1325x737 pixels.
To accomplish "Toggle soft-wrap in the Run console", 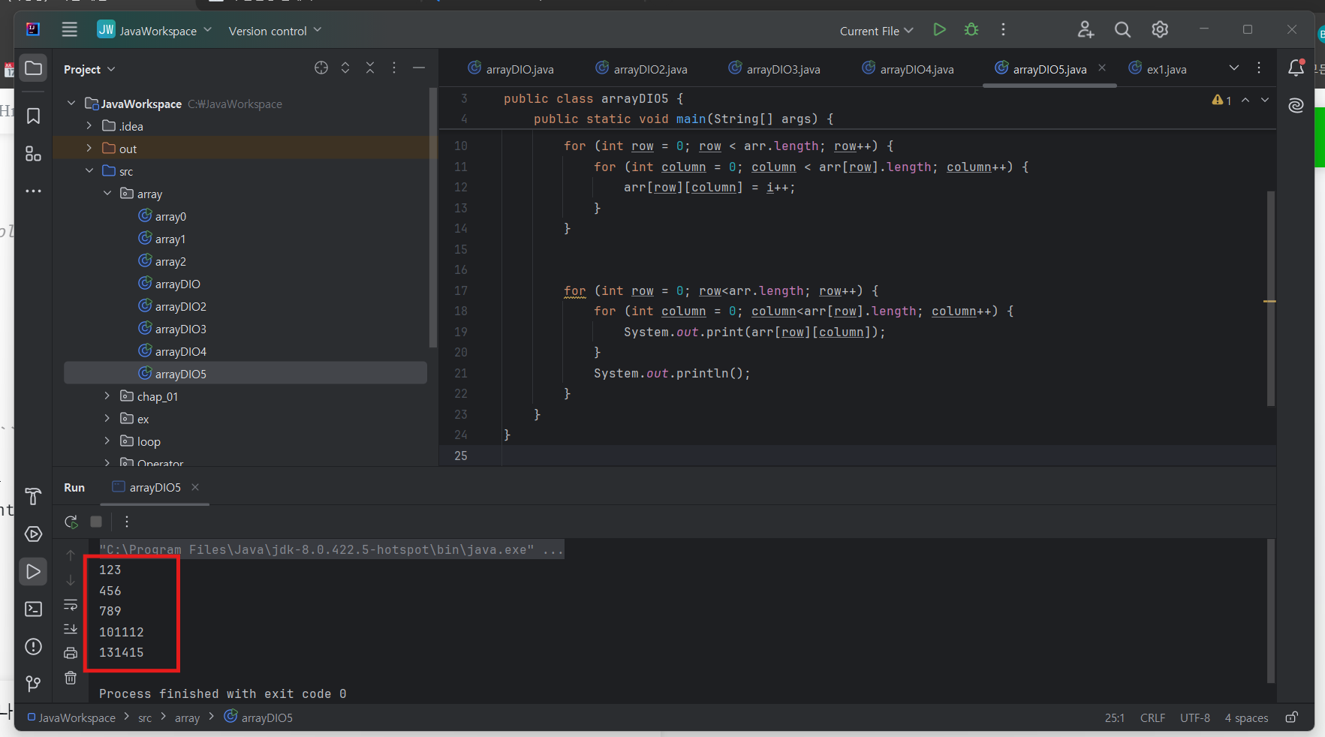I will point(71,605).
